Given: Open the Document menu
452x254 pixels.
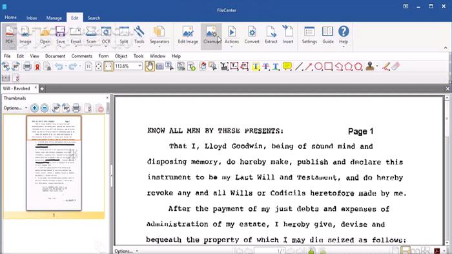Looking at the screenshot, I should [55, 56].
